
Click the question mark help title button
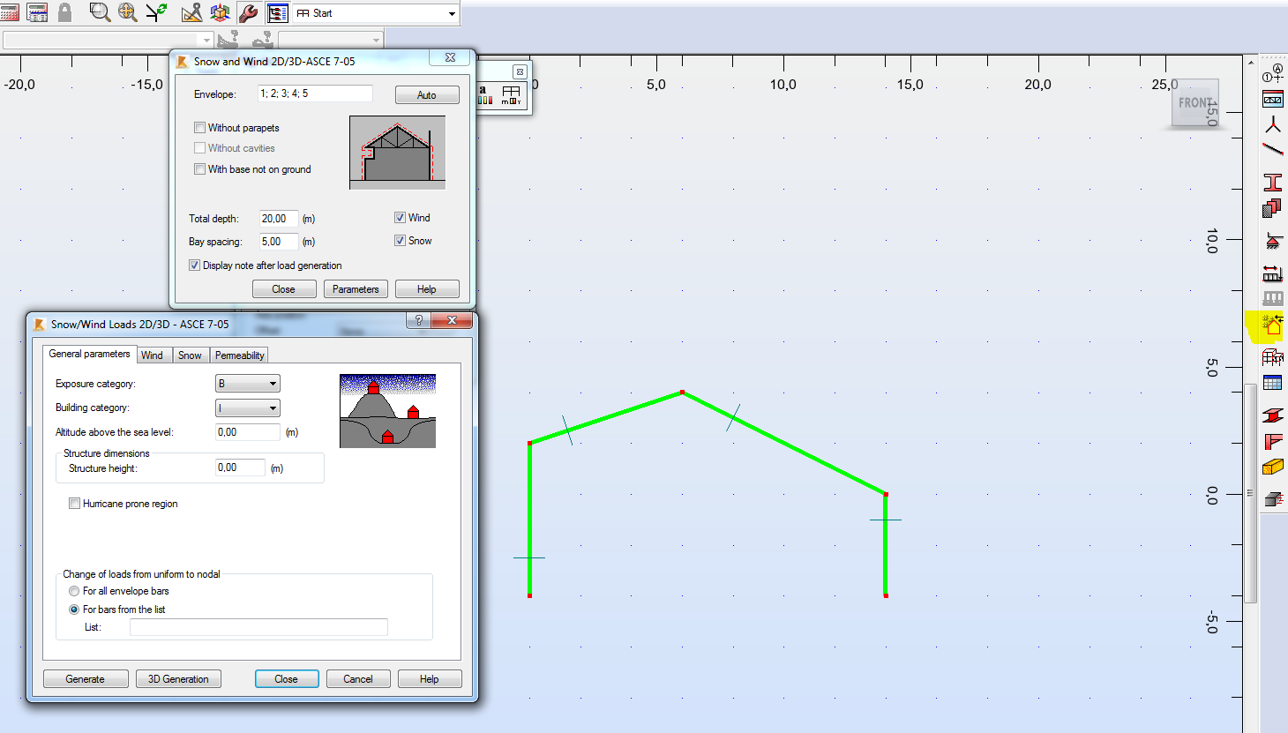419,320
